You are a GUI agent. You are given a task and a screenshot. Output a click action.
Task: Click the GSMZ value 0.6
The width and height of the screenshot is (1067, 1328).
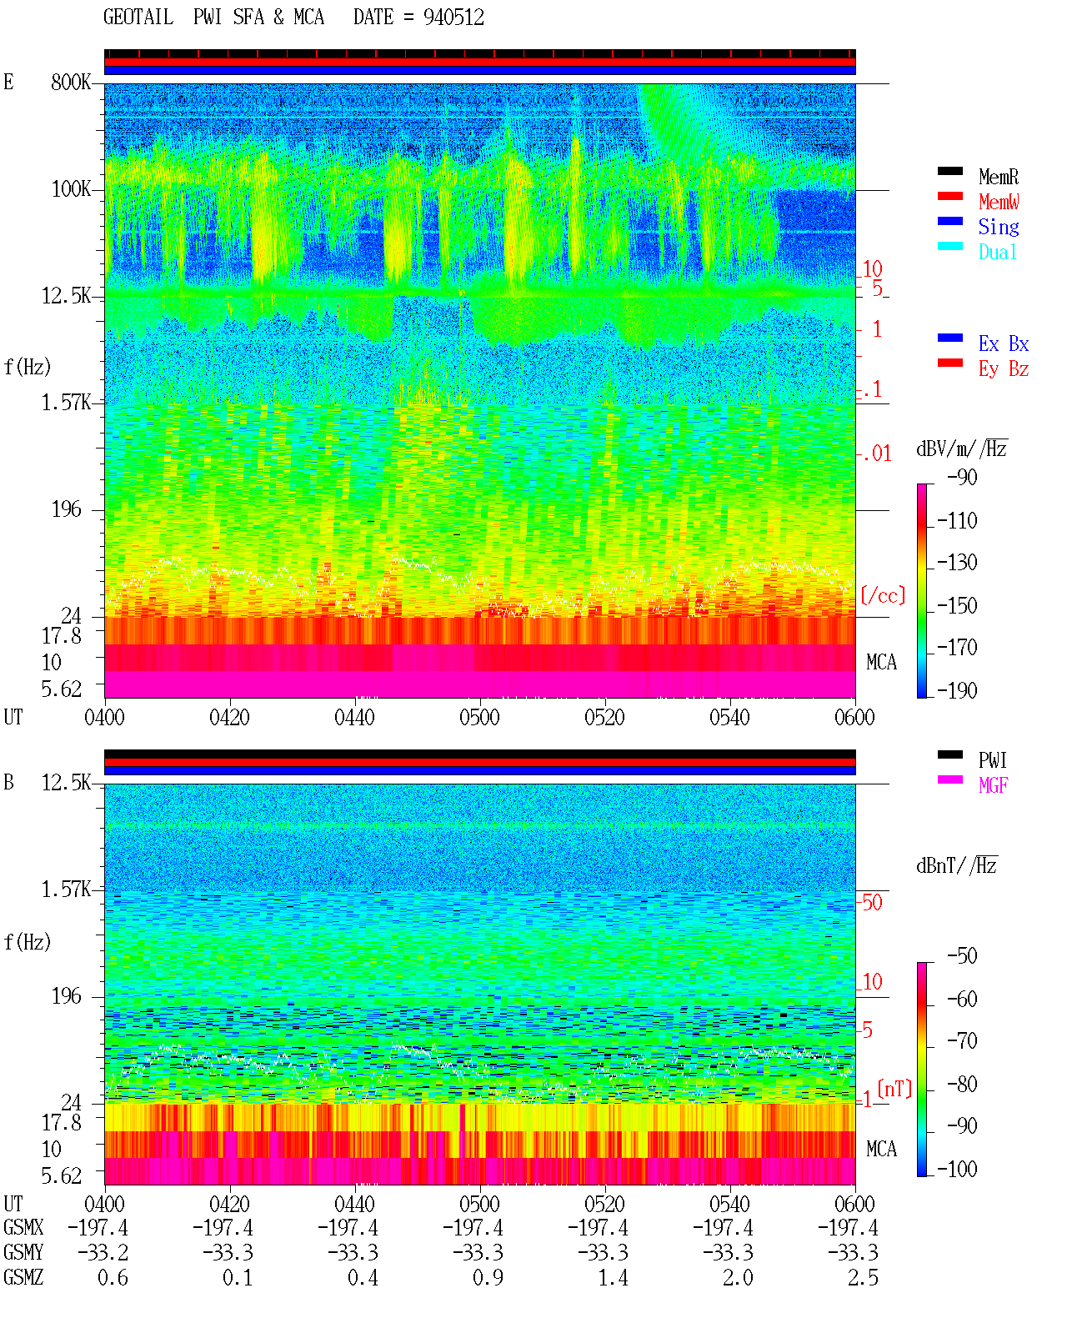pos(113,1278)
